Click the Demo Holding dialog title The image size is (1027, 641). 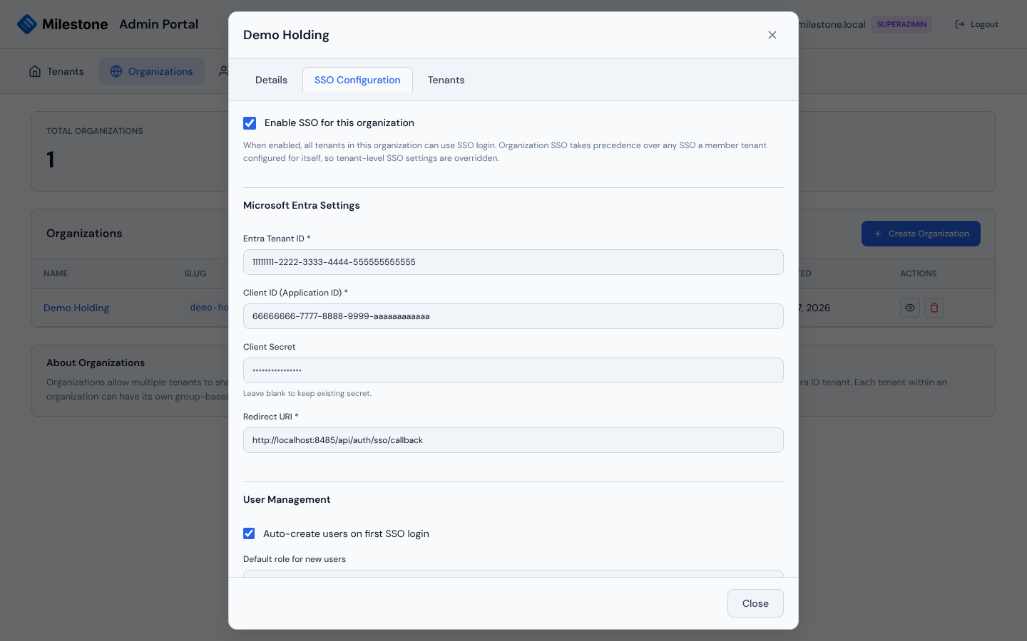click(x=286, y=35)
